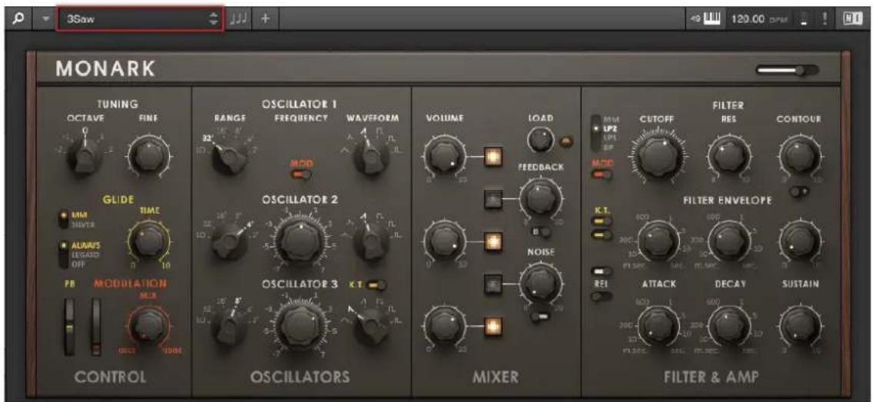Open the preset menu arrow beside search icon
This screenshot has width=873, height=402.
(x=45, y=19)
